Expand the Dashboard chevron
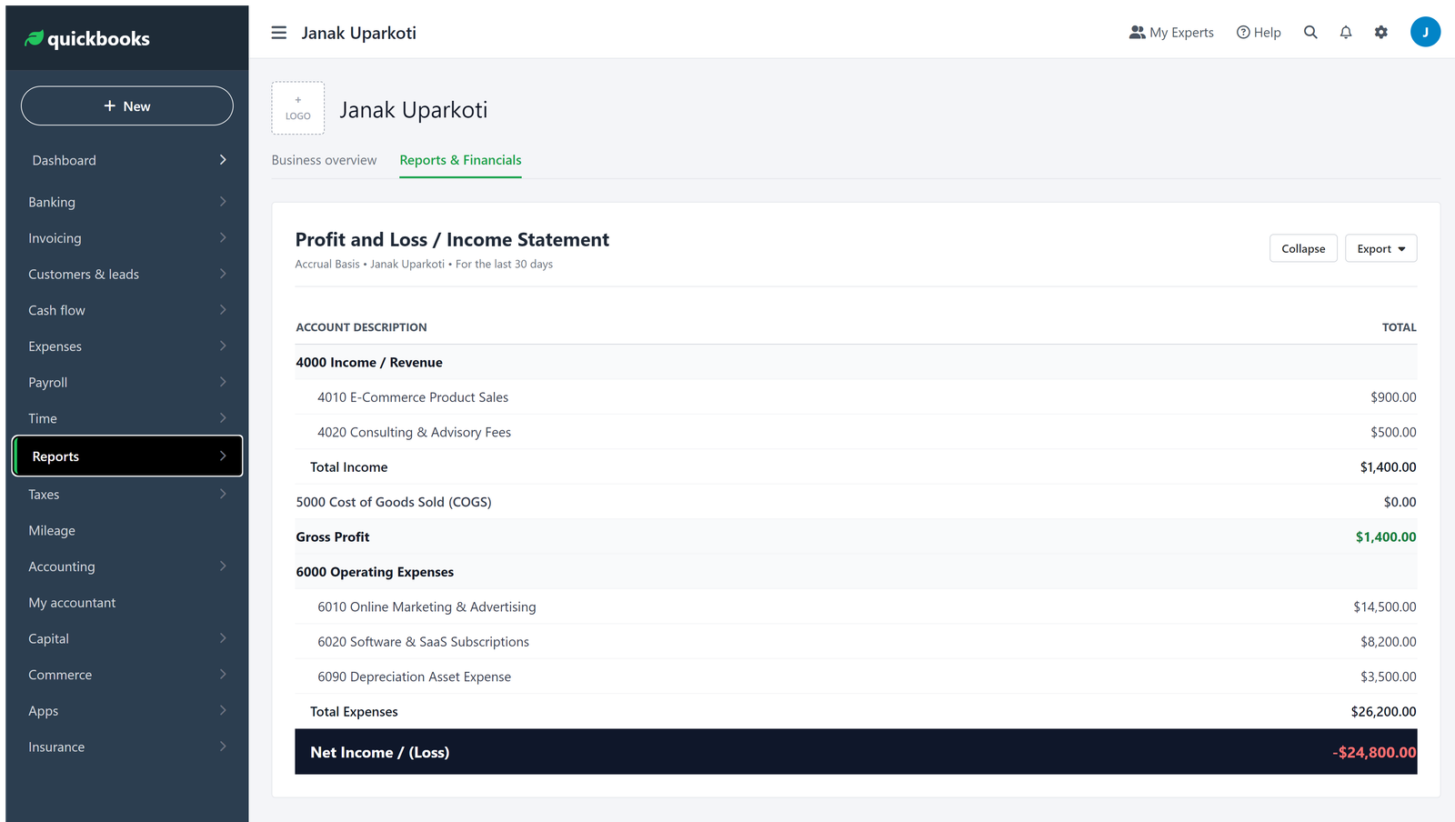 coord(223,160)
